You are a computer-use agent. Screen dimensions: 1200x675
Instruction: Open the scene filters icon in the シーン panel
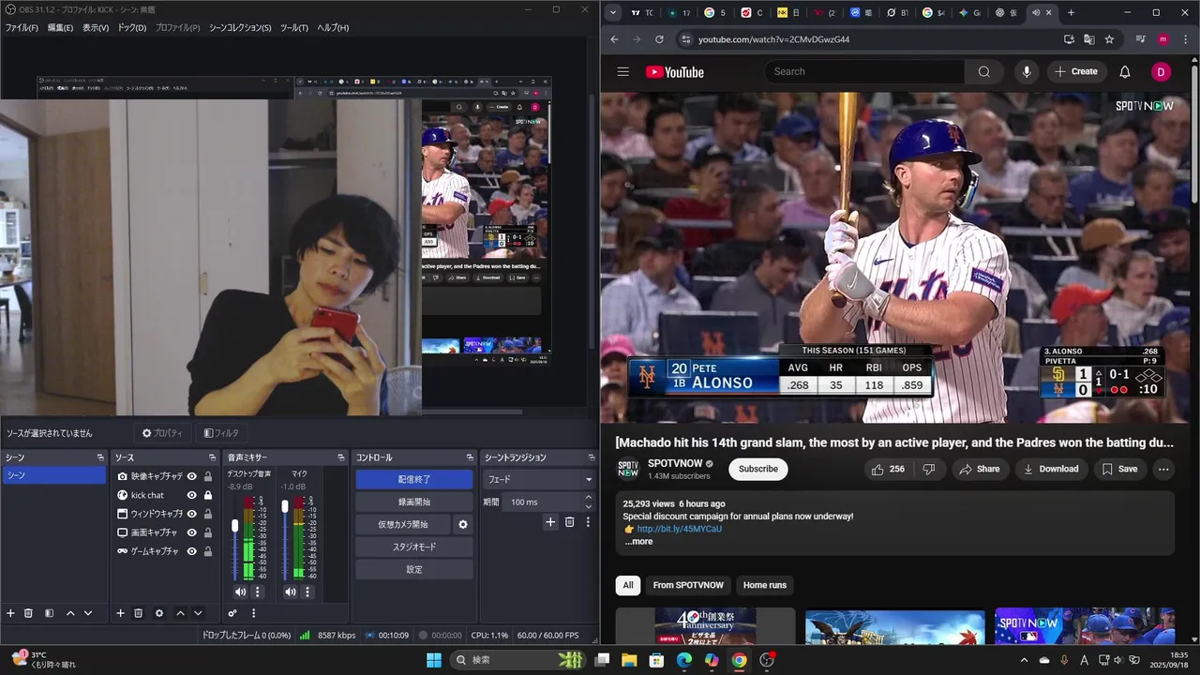(x=50, y=613)
